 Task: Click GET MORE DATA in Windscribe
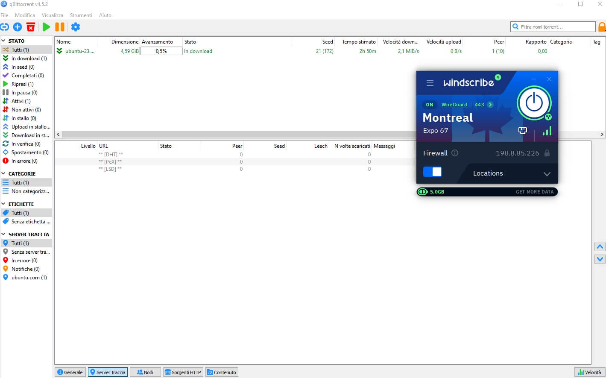click(x=535, y=192)
